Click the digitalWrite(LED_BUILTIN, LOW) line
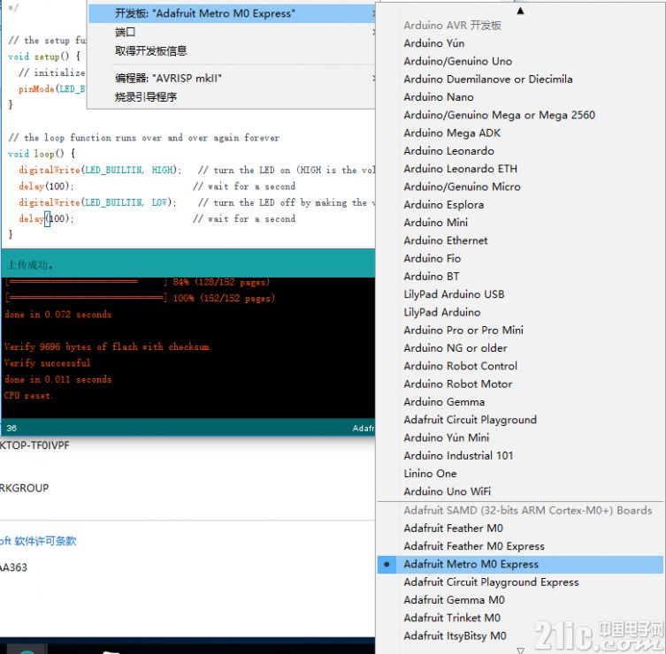Viewport: 666px width, 654px height. click(97, 202)
